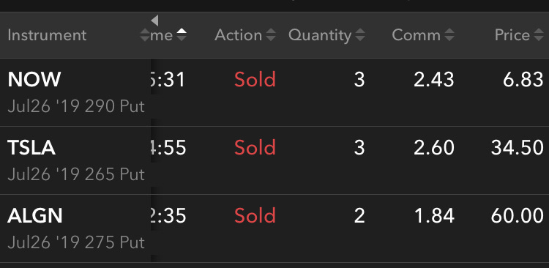Sort by Instrument column sort arrows

pos(145,35)
